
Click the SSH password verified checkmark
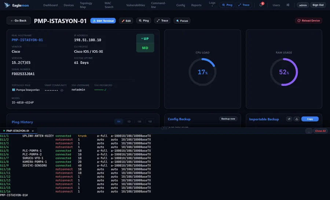(105, 90)
